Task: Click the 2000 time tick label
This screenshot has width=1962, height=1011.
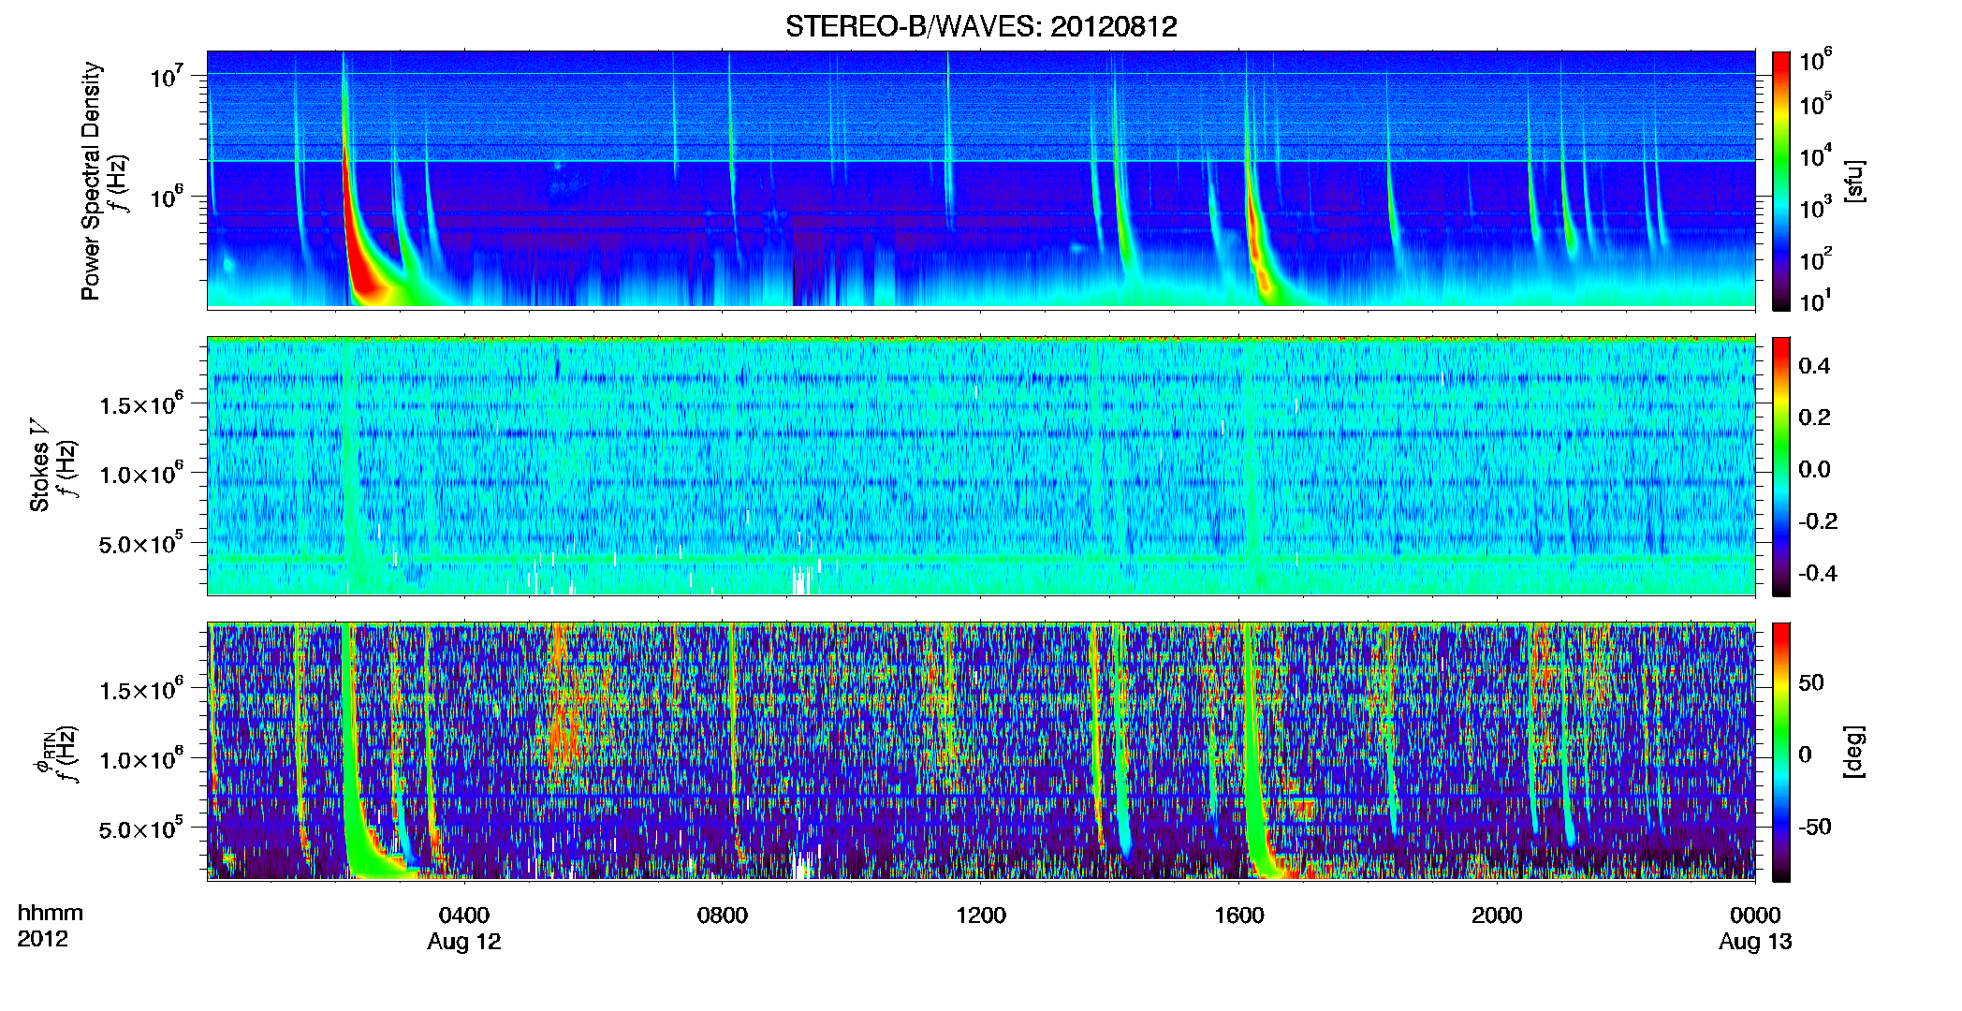Action: (x=1497, y=916)
